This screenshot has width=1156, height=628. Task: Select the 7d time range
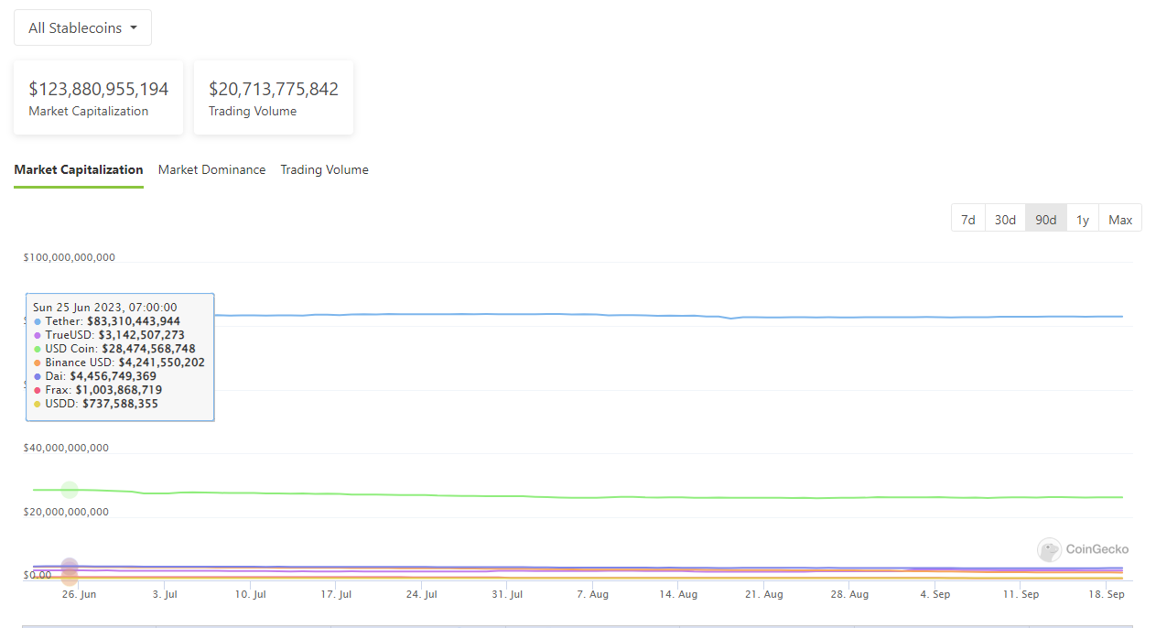(967, 220)
